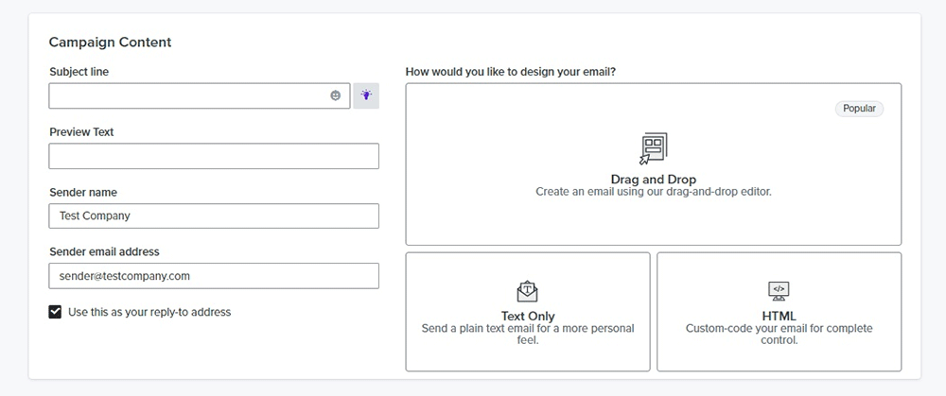Viewport: 946px width, 396px height.
Task: Click into the Preview Text field
Action: tap(214, 156)
